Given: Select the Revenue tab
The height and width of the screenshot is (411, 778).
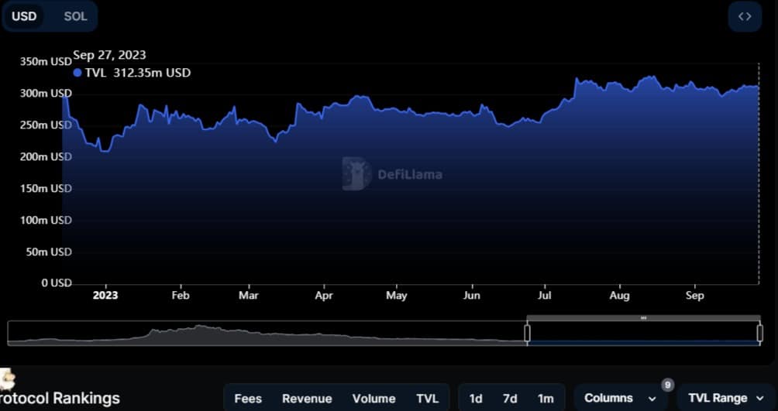Looking at the screenshot, I should (307, 399).
